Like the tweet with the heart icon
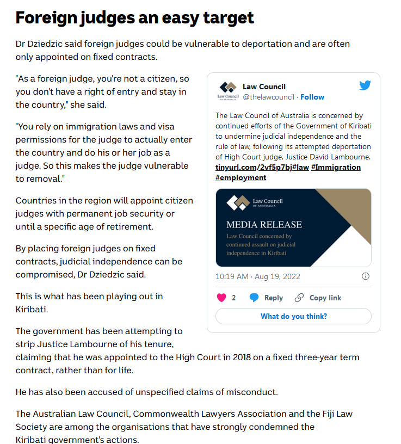 [221, 298]
